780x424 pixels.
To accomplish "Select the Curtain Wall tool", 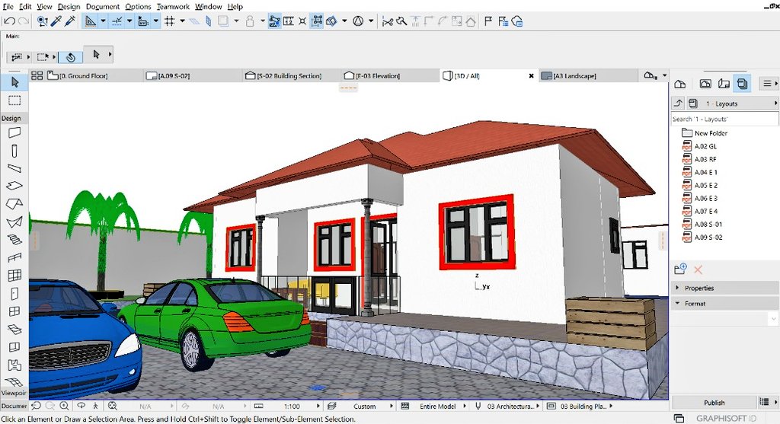I will (x=14, y=276).
